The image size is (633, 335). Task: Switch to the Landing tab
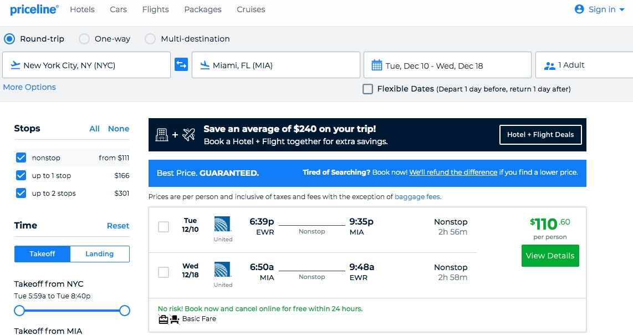(99, 254)
